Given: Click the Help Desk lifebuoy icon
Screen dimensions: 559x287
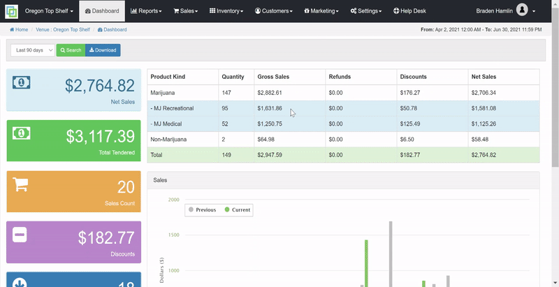Looking at the screenshot, I should click(395, 11).
